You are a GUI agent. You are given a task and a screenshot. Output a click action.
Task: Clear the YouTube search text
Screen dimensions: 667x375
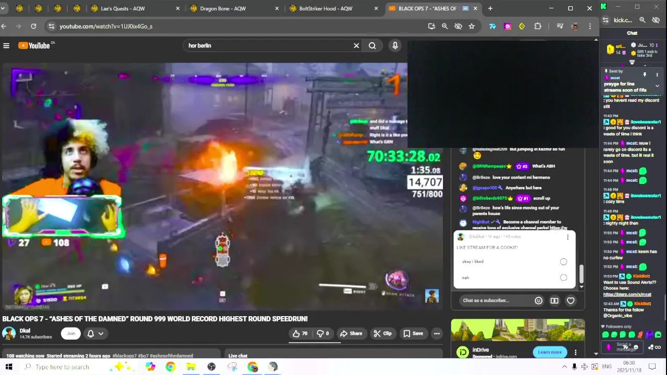(x=356, y=46)
